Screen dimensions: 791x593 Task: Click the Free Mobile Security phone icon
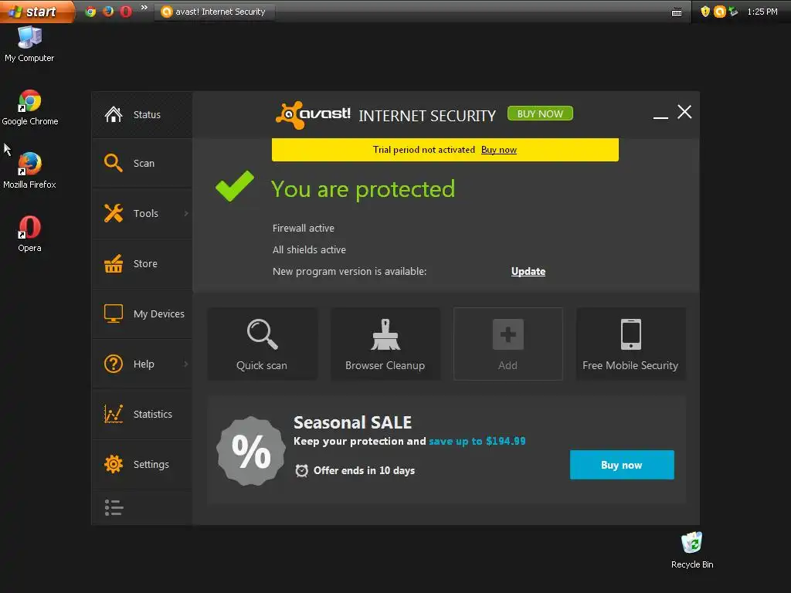pyautogui.click(x=631, y=334)
